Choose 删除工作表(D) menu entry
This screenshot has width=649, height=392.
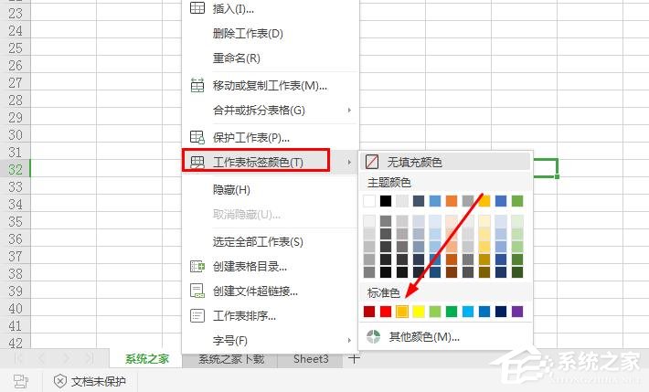pos(248,33)
